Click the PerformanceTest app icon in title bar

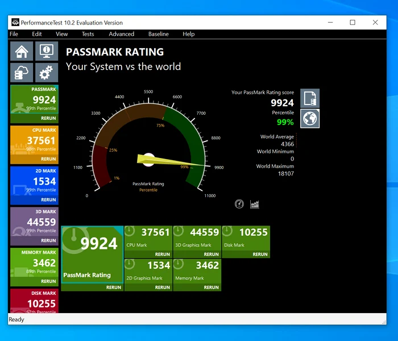[x=15, y=22]
